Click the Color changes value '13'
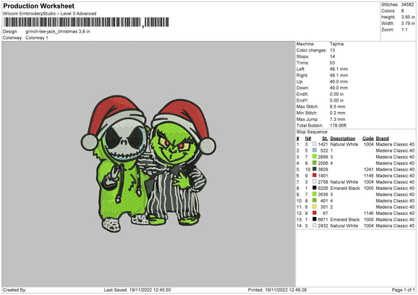 (x=332, y=50)
